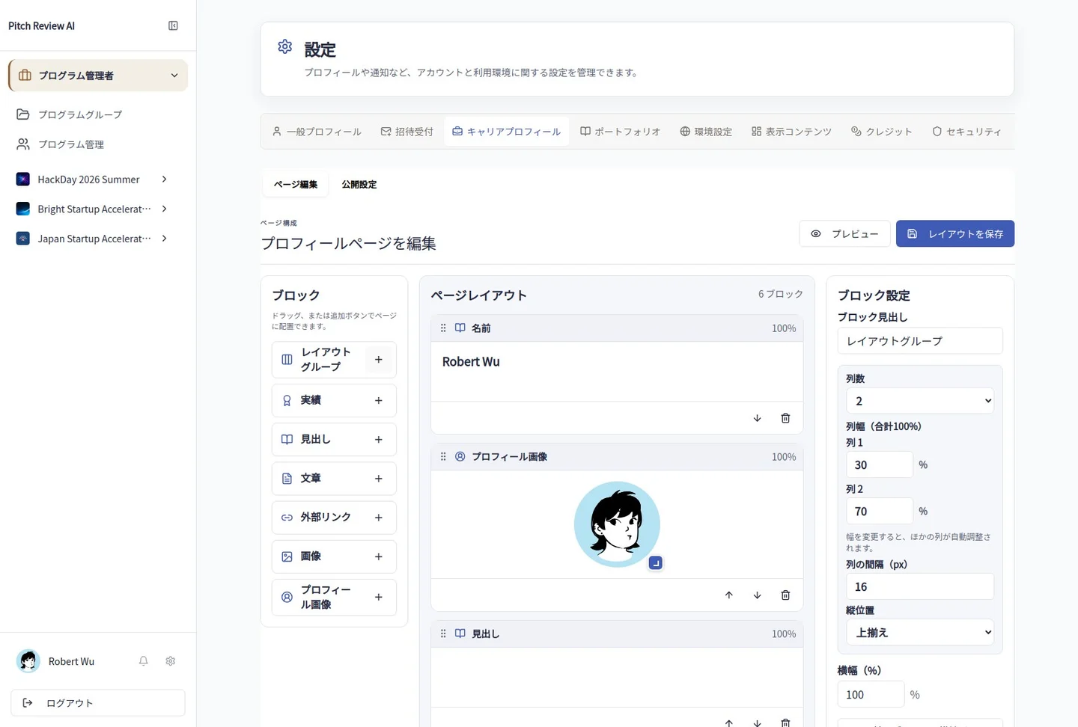Click the 列 2 width field
This screenshot has width=1078, height=727.
[x=880, y=512]
